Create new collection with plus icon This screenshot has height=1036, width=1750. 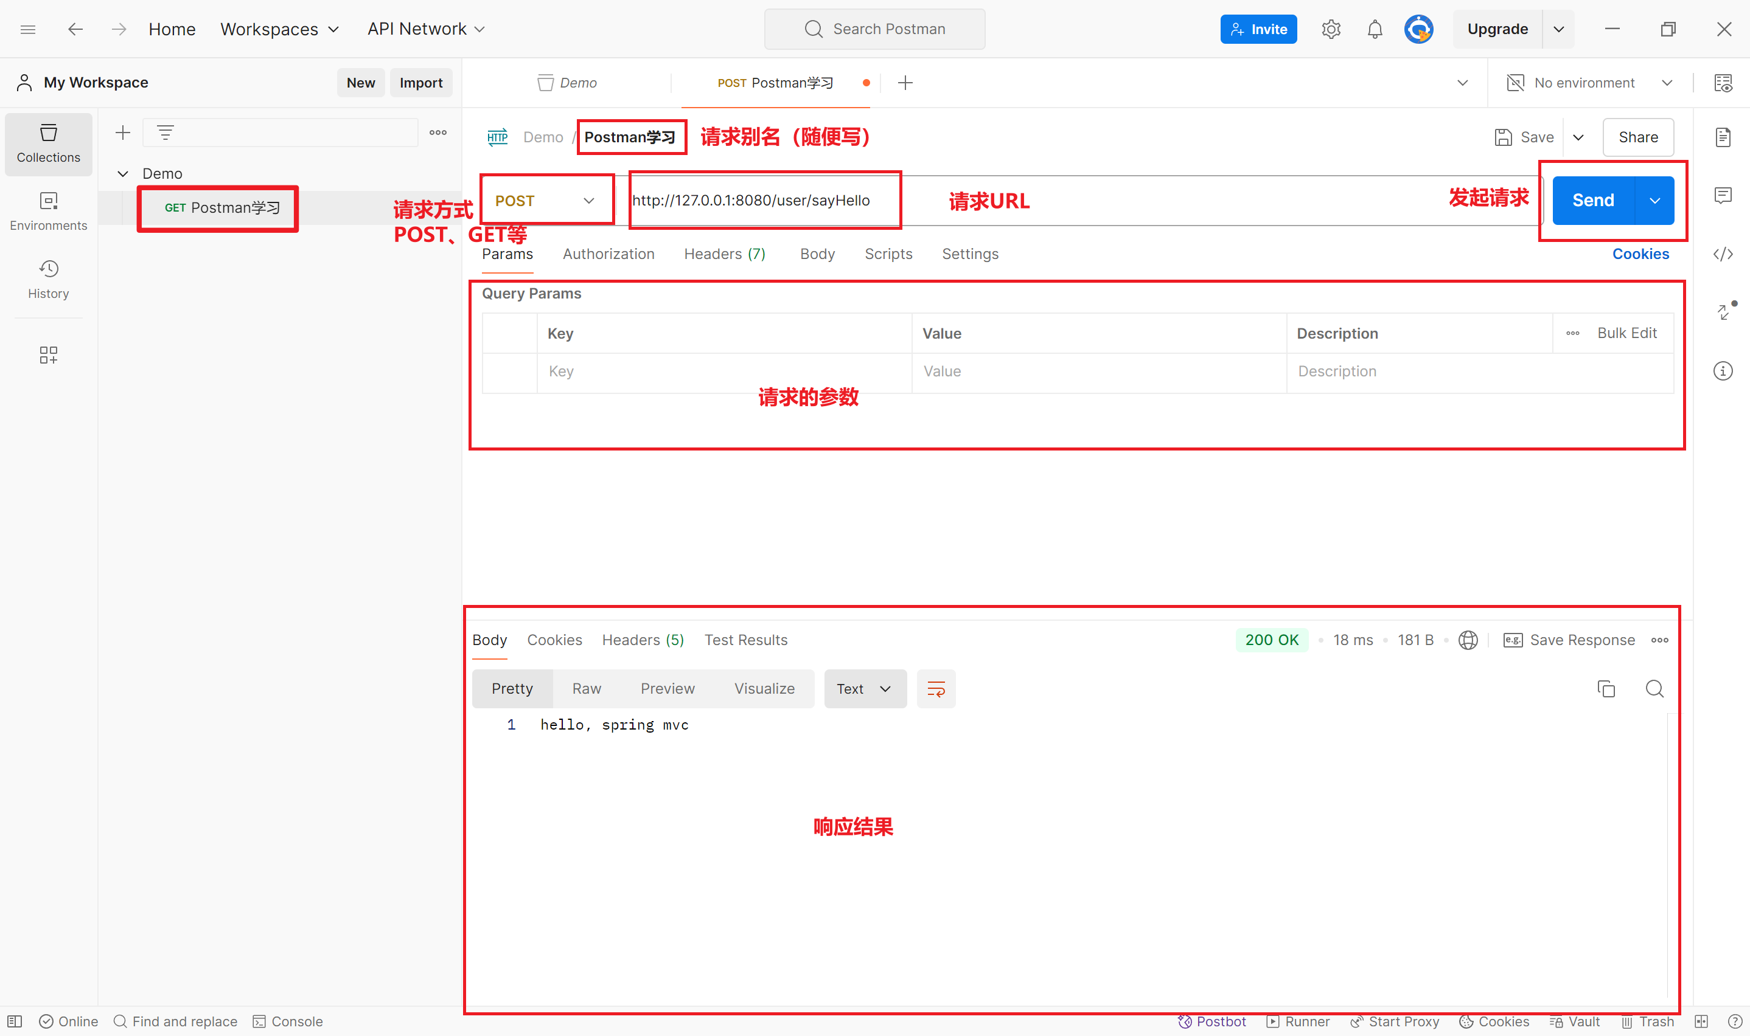[x=123, y=133]
